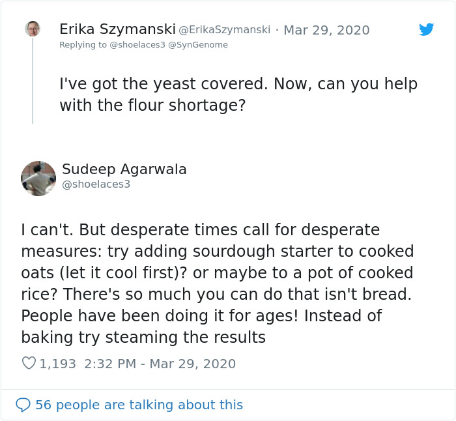Click Erika's tweet about the flour shortage
Viewport: 456px width, 421px height.
238,94
